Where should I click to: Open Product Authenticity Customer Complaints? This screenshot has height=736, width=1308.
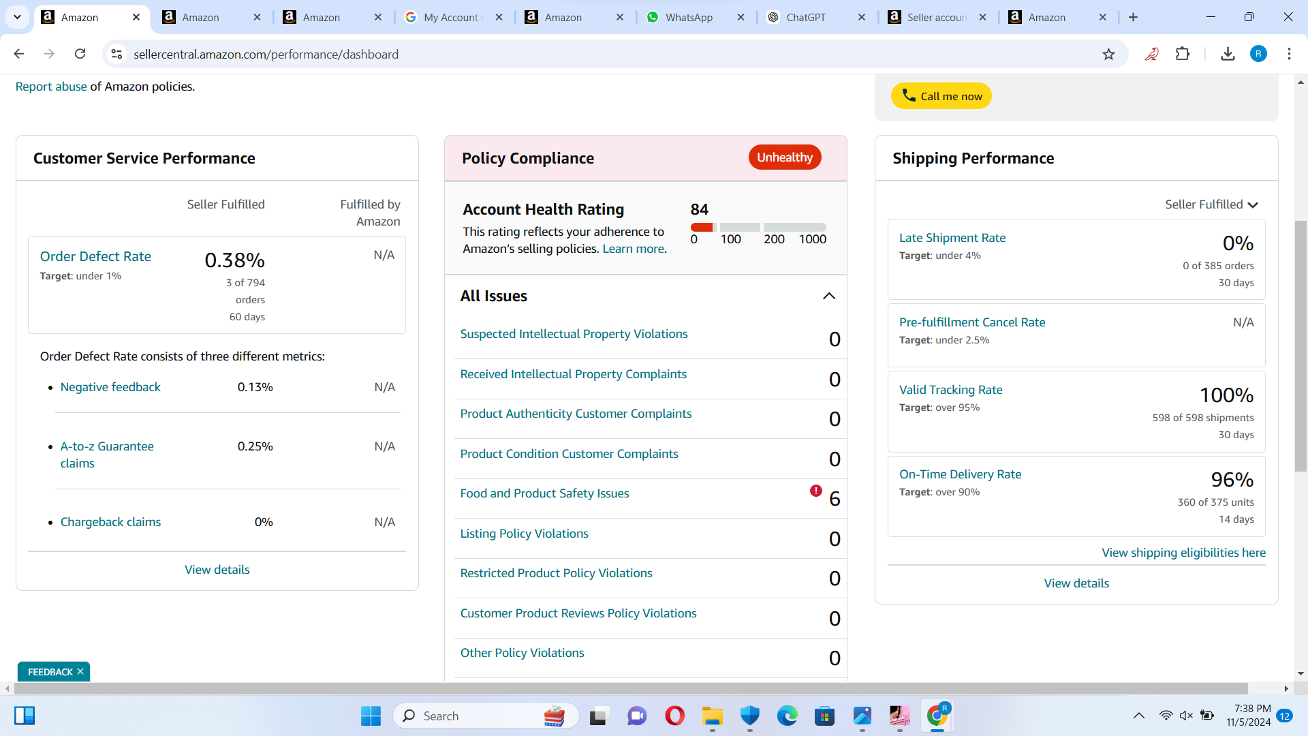(576, 414)
